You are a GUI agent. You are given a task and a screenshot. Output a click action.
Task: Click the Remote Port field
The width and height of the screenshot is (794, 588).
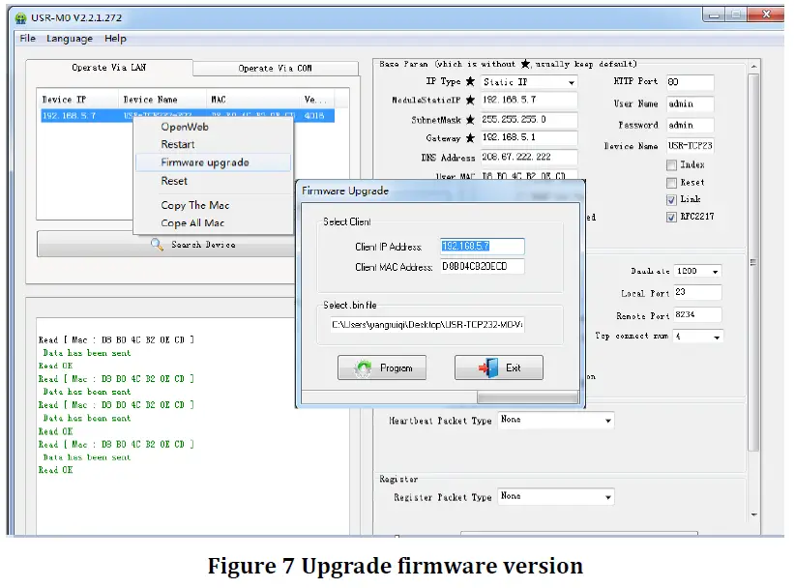(x=698, y=315)
